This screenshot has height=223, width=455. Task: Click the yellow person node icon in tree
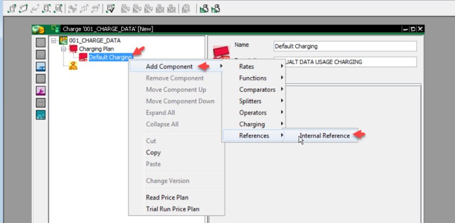pos(73,66)
